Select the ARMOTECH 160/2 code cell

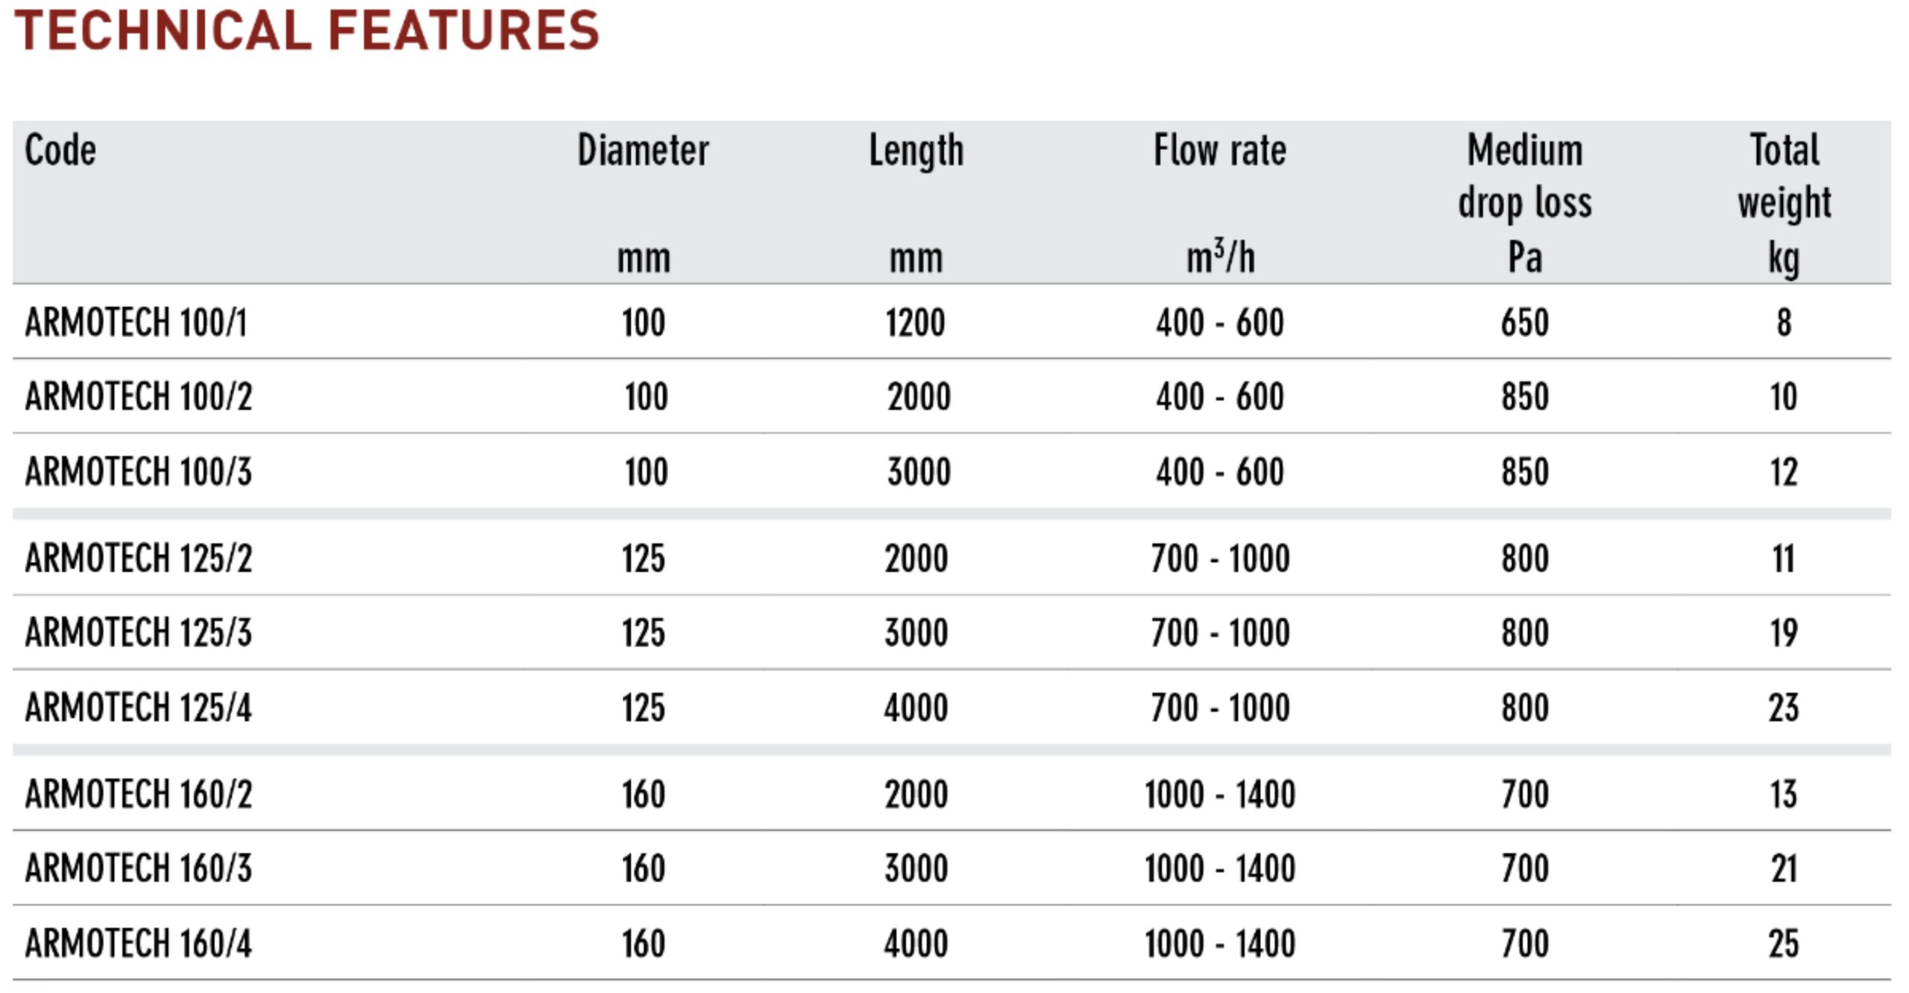pos(139,794)
